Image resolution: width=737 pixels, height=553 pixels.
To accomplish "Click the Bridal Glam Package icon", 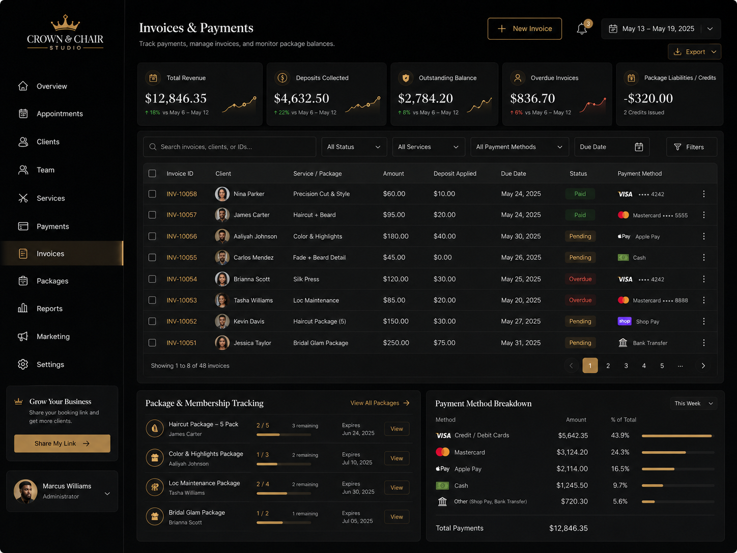I will (x=155, y=517).
